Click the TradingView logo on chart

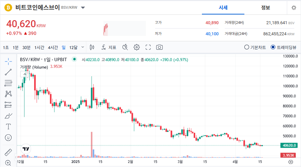click(26, 149)
